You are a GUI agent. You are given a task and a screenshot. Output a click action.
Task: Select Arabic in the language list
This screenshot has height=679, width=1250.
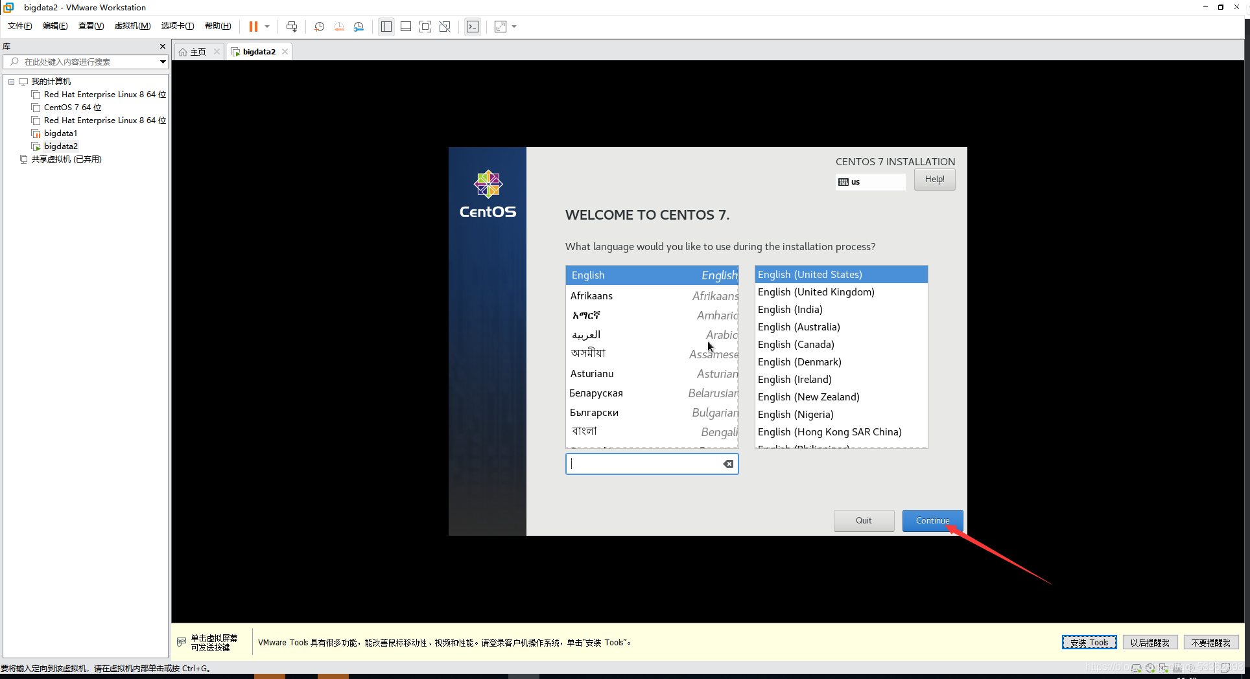[652, 334]
